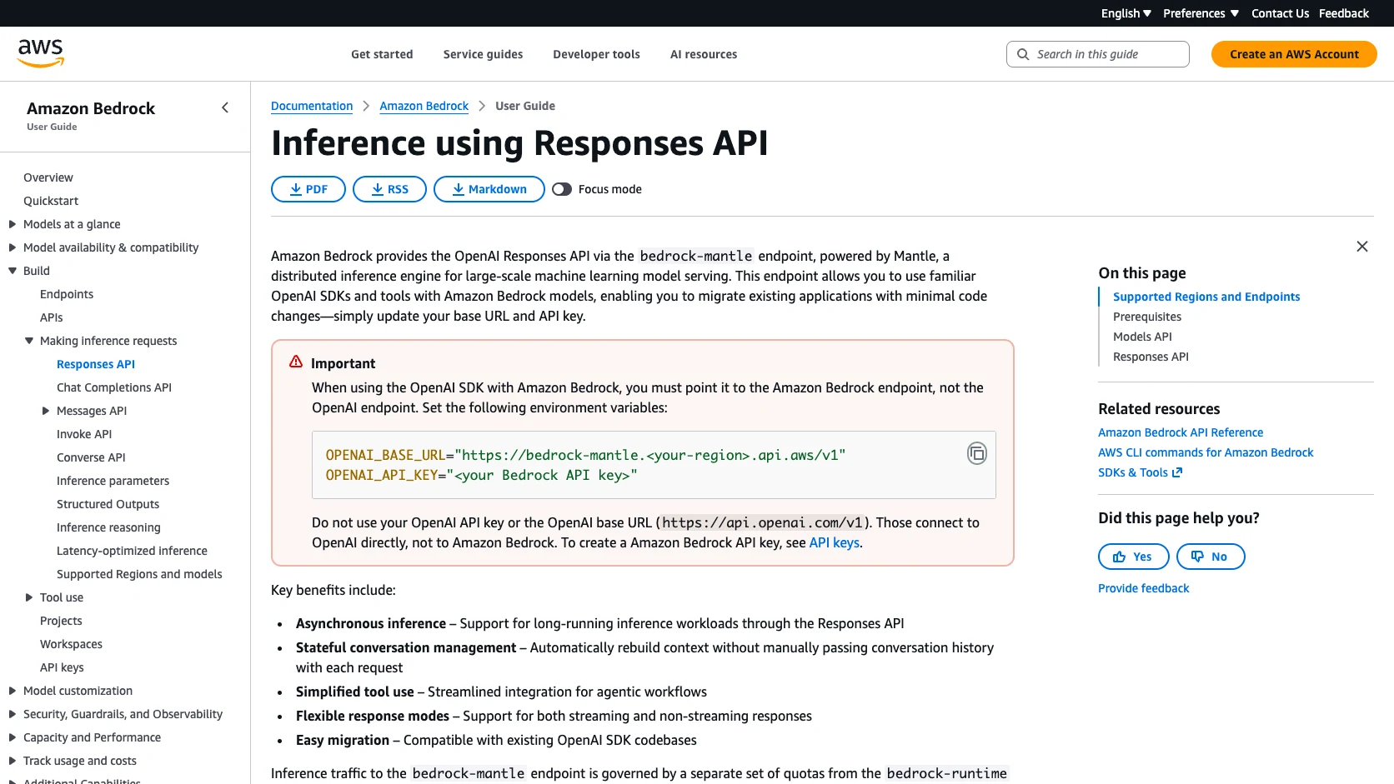Open the English language dropdown
This screenshot has height=784, width=1394.
point(1126,13)
